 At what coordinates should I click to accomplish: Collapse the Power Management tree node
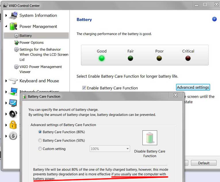point(6,26)
